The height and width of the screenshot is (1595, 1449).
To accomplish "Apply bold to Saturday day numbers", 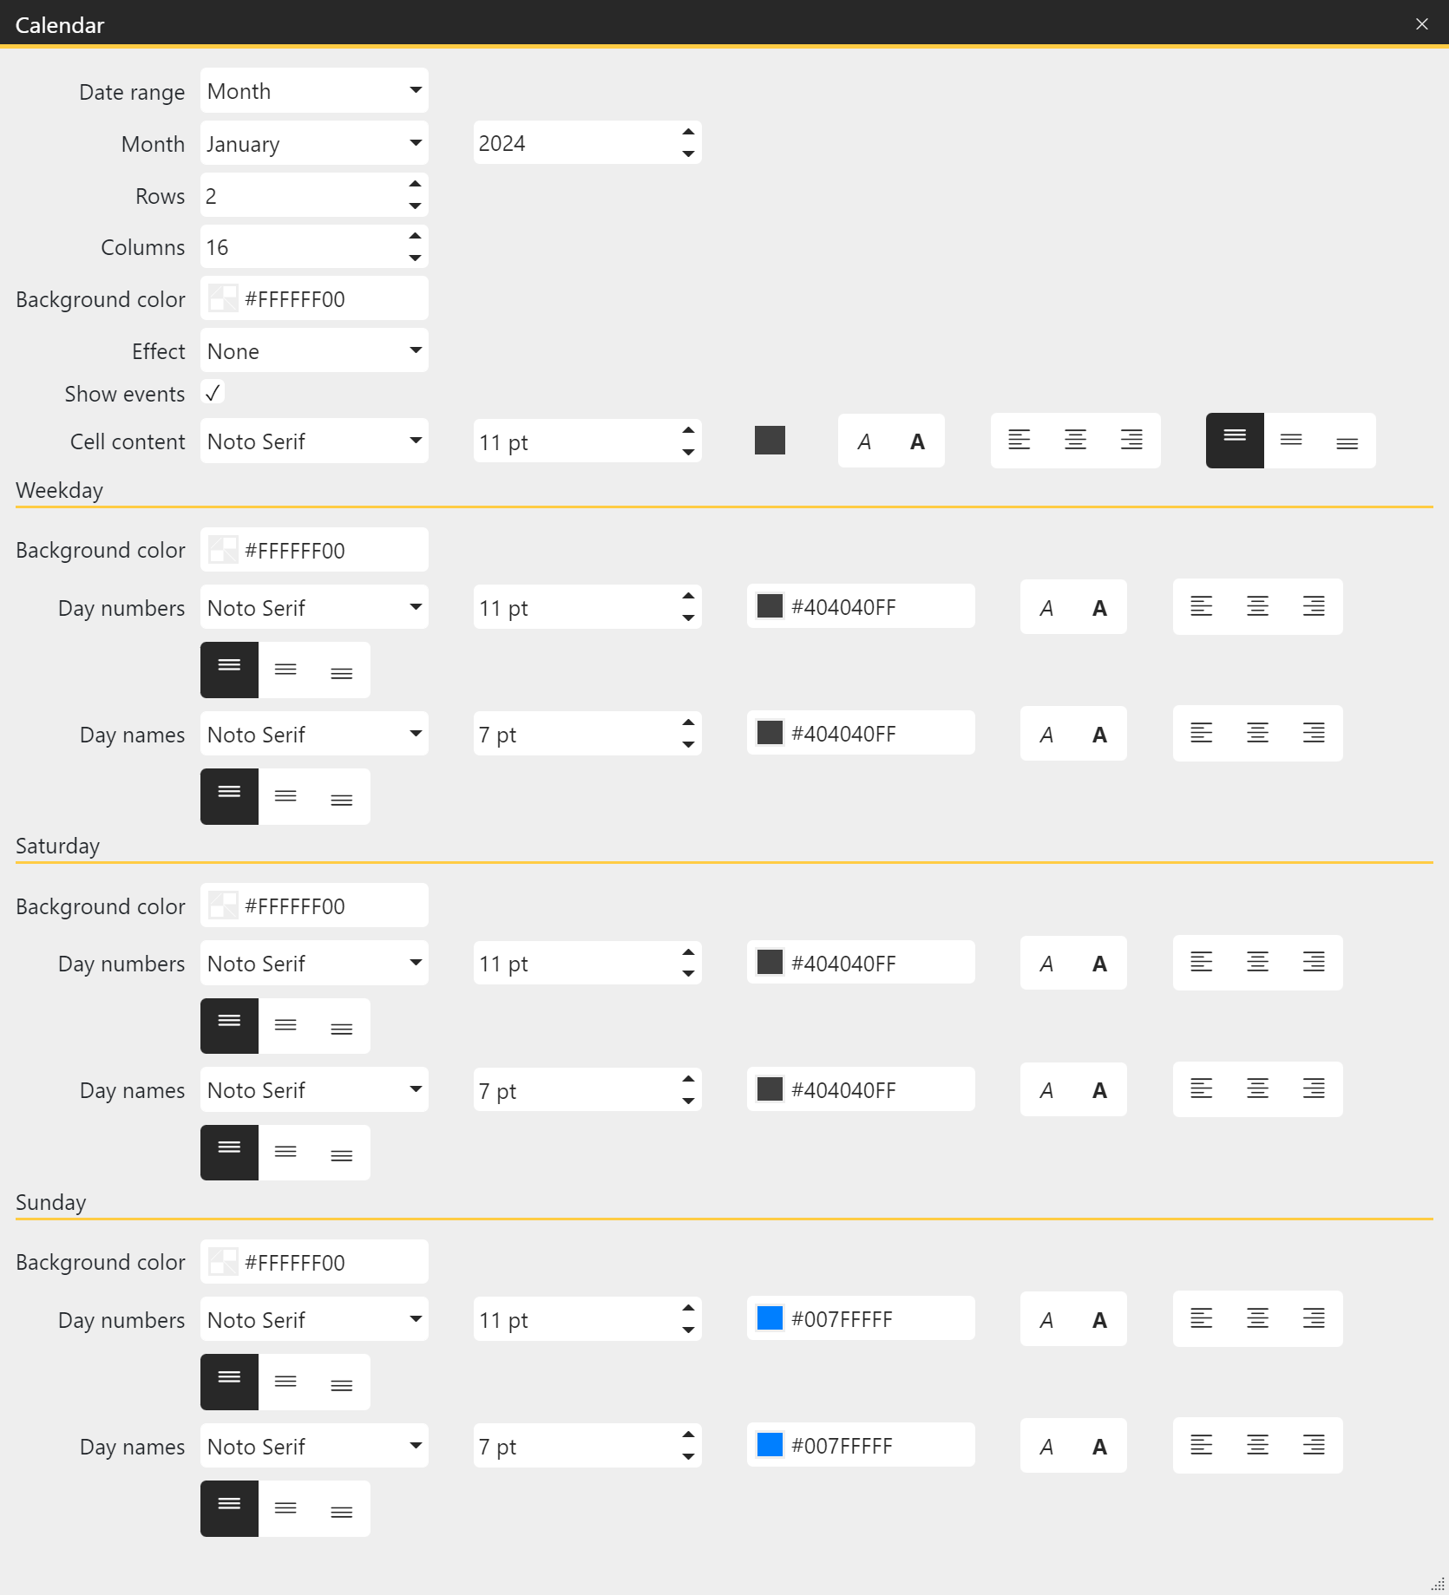I will (1099, 963).
